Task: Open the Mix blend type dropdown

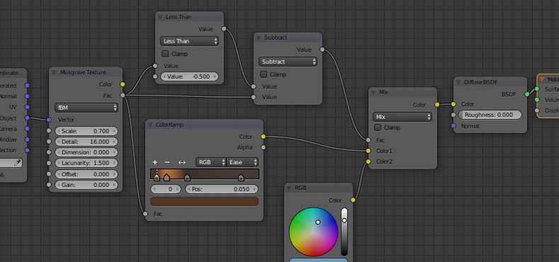Action: 402,117
